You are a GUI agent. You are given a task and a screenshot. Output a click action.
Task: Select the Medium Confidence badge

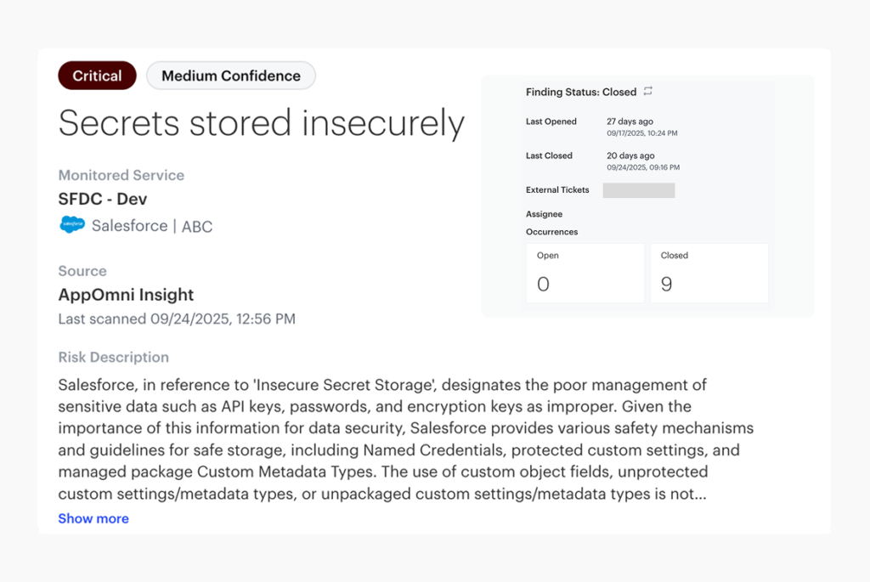[231, 76]
